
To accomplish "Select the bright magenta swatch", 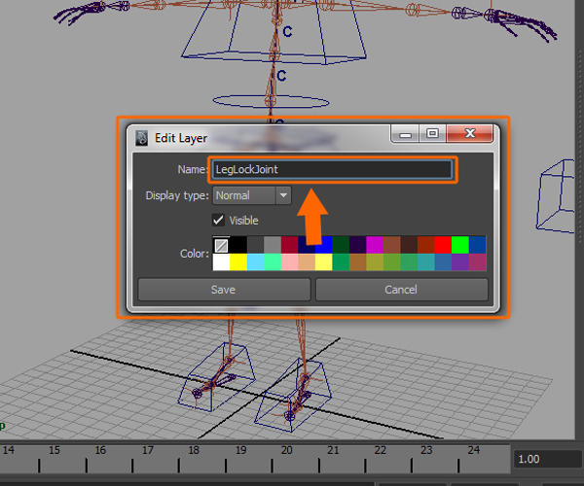I will click(x=375, y=245).
